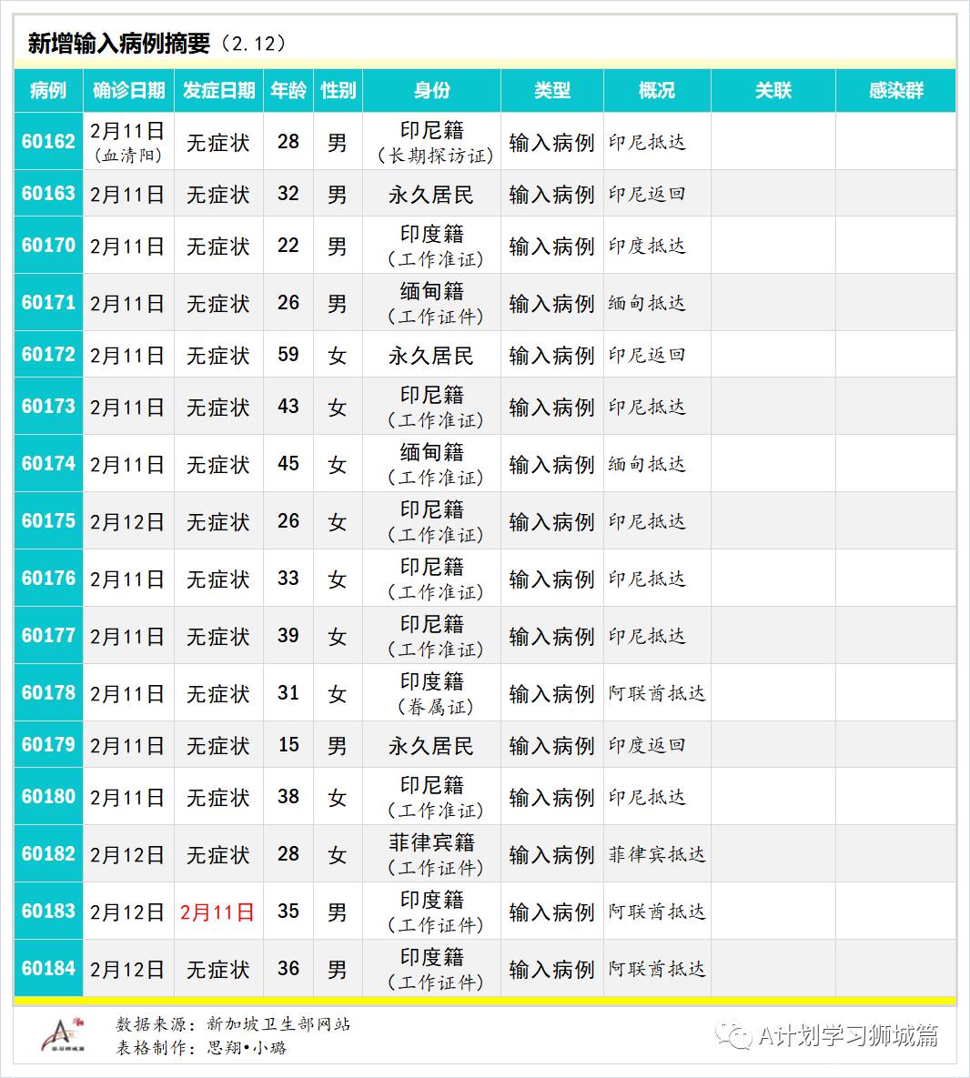
Task: Click 新加坡卫生部网站 data source text
Action: tap(279, 1024)
